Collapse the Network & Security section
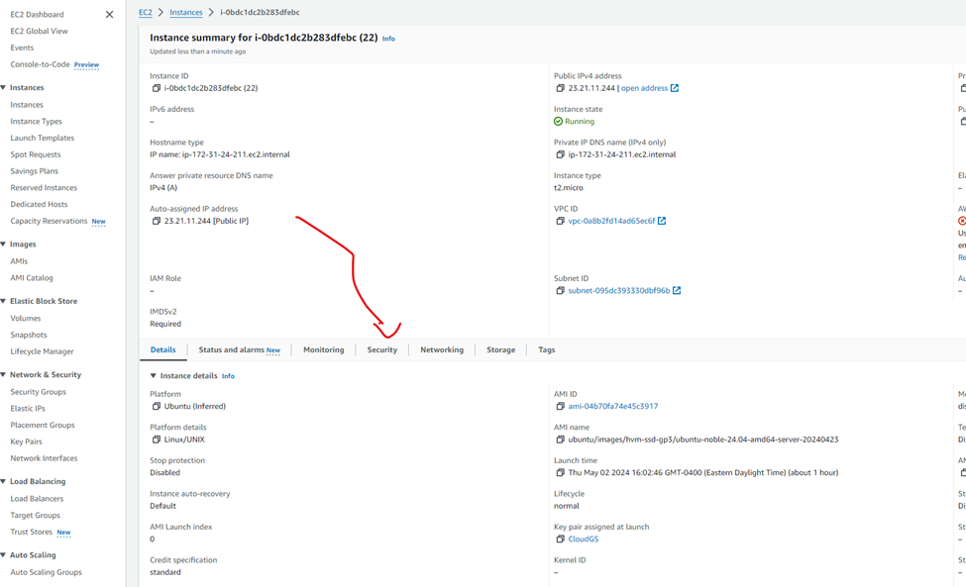Image resolution: width=966 pixels, height=587 pixels. pyautogui.click(x=3, y=375)
